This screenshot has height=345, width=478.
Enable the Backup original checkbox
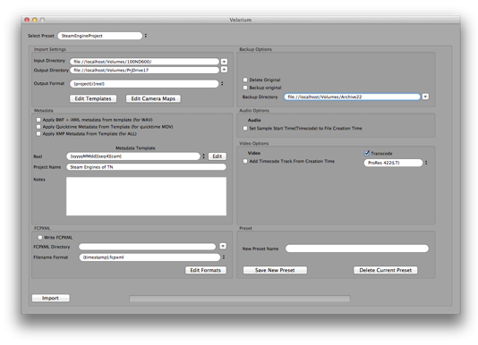245,88
